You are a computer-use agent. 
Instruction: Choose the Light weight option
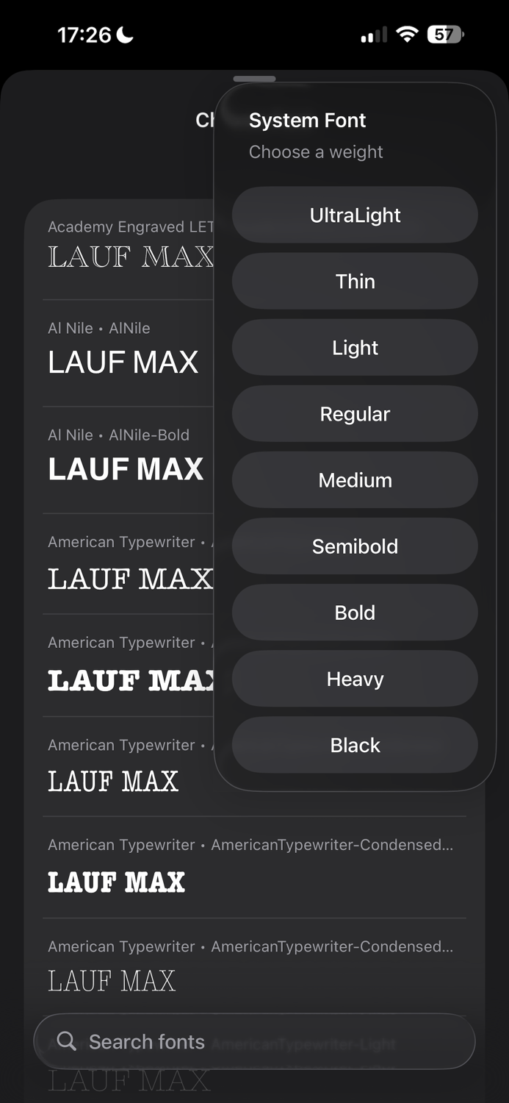pyautogui.click(x=355, y=347)
